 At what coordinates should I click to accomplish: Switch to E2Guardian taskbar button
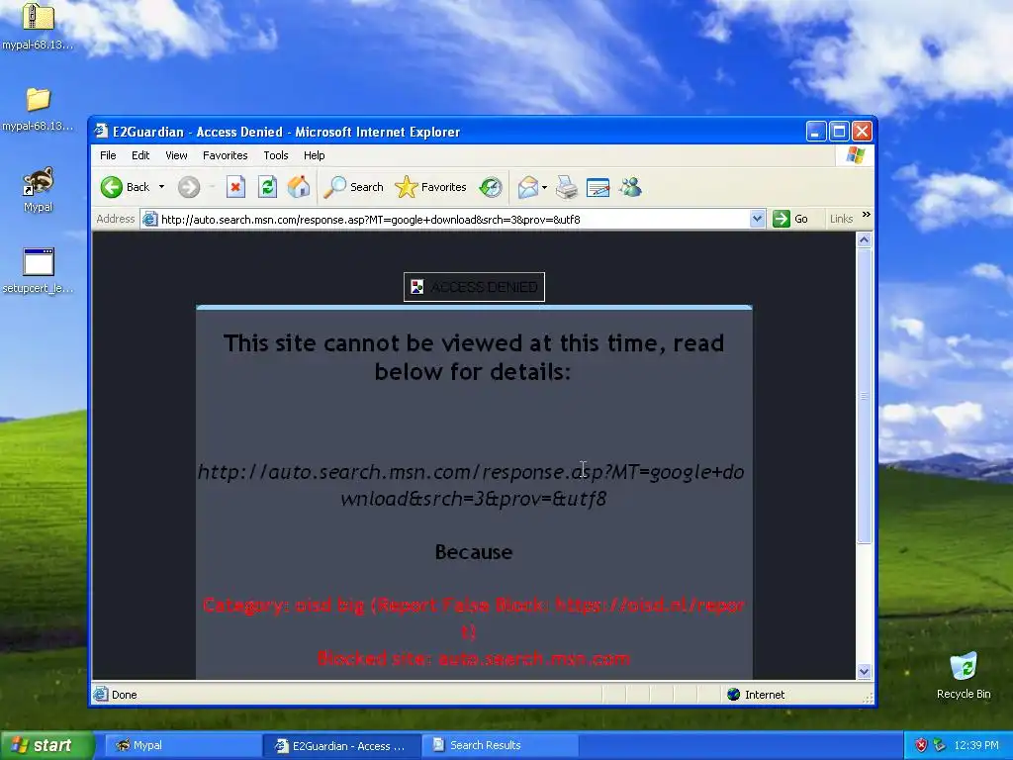[x=341, y=745]
